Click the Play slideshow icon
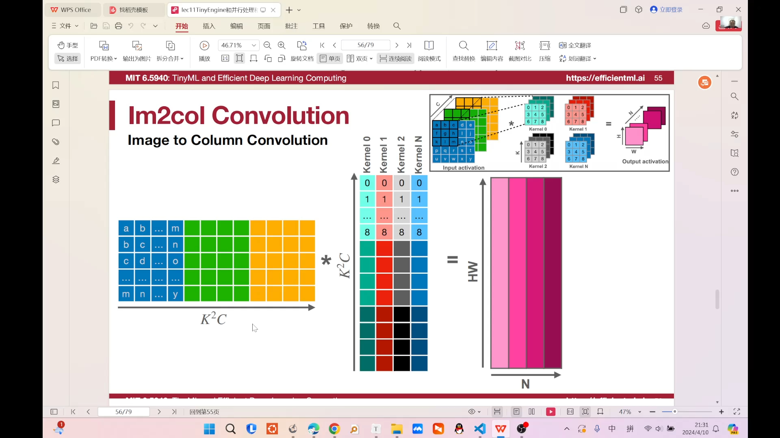Image resolution: width=780 pixels, height=438 pixels. [x=204, y=45]
